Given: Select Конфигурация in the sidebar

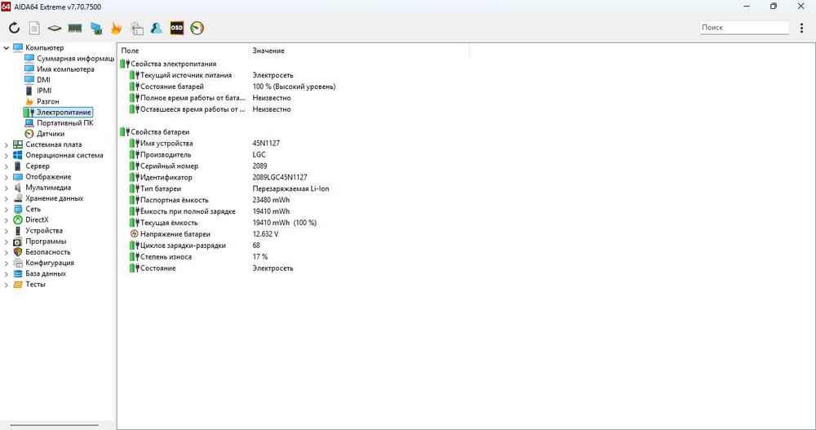Looking at the screenshot, I should pos(50,263).
